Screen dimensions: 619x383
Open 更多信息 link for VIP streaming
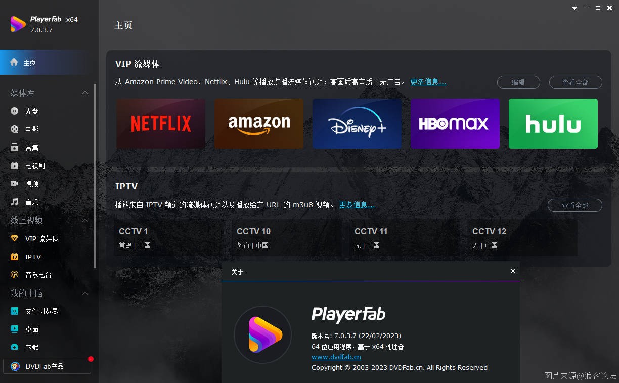pos(428,82)
